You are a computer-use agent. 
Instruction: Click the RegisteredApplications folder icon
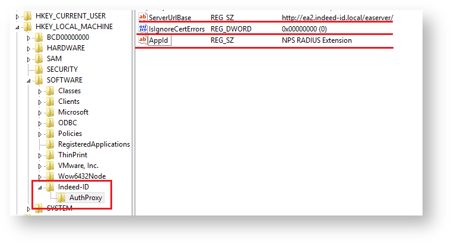coord(50,144)
